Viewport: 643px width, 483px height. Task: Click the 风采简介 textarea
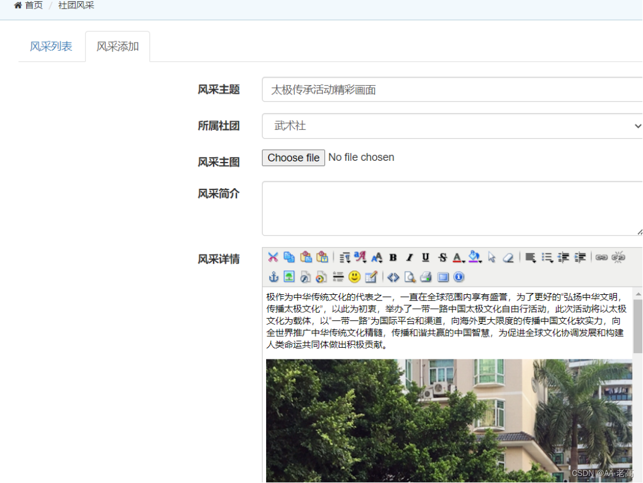point(453,209)
